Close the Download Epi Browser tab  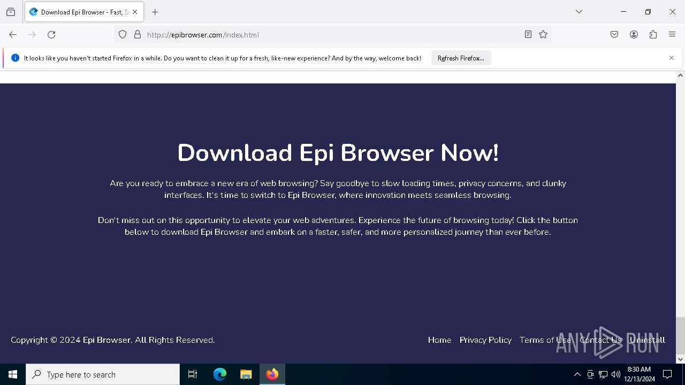[135, 12]
